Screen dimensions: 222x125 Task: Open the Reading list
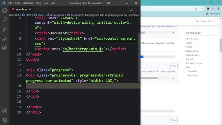tap(213, 14)
